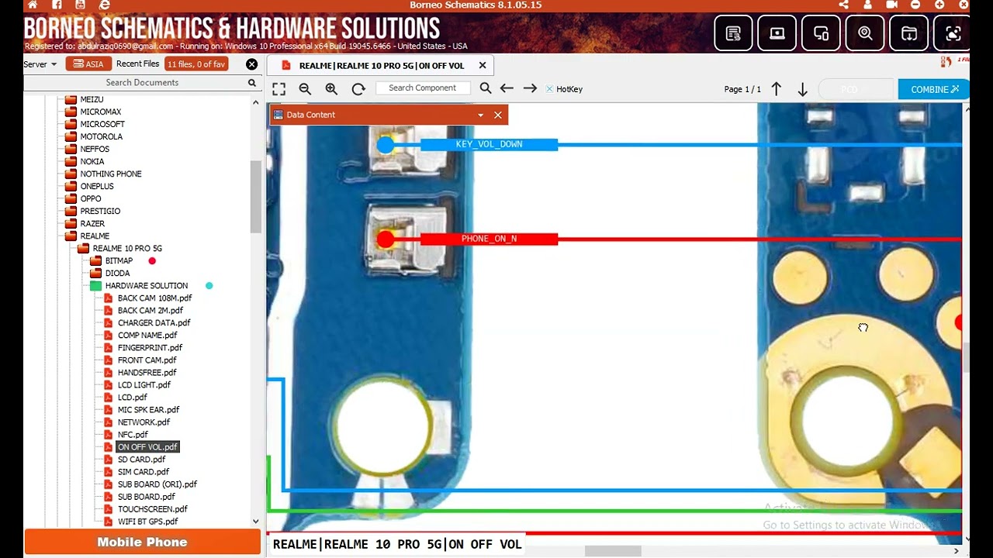Click the COMBINE button
This screenshot has width=993, height=558.
click(934, 89)
